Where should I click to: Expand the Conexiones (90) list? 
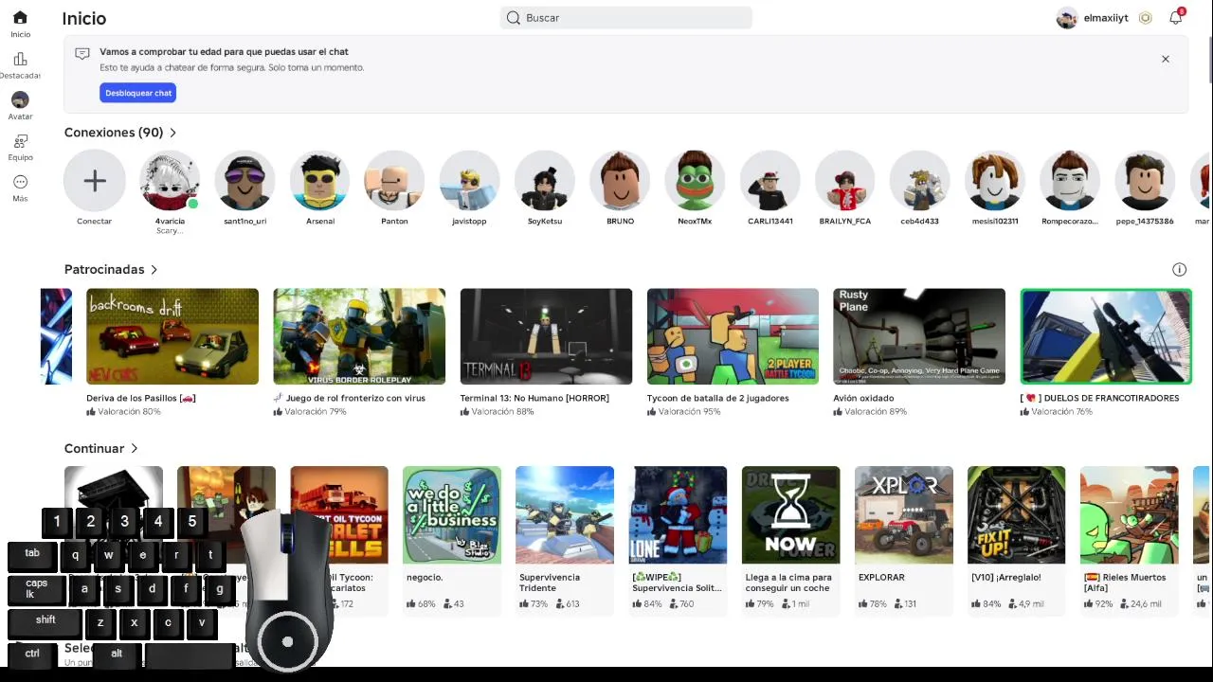120,133
